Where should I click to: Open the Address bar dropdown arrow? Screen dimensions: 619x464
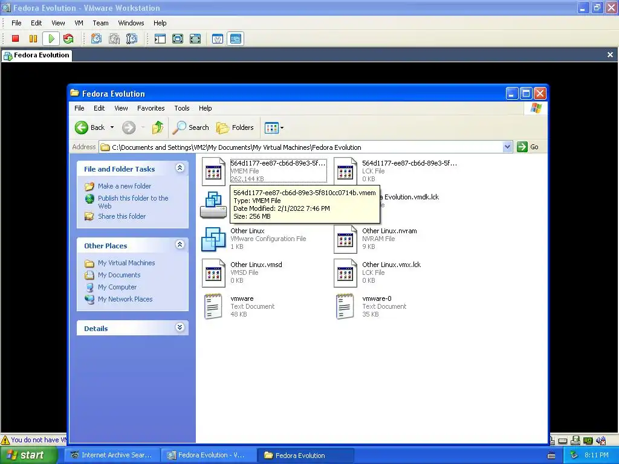[x=507, y=147]
